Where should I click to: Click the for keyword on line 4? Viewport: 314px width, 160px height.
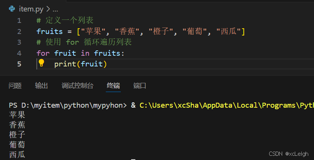(43, 53)
